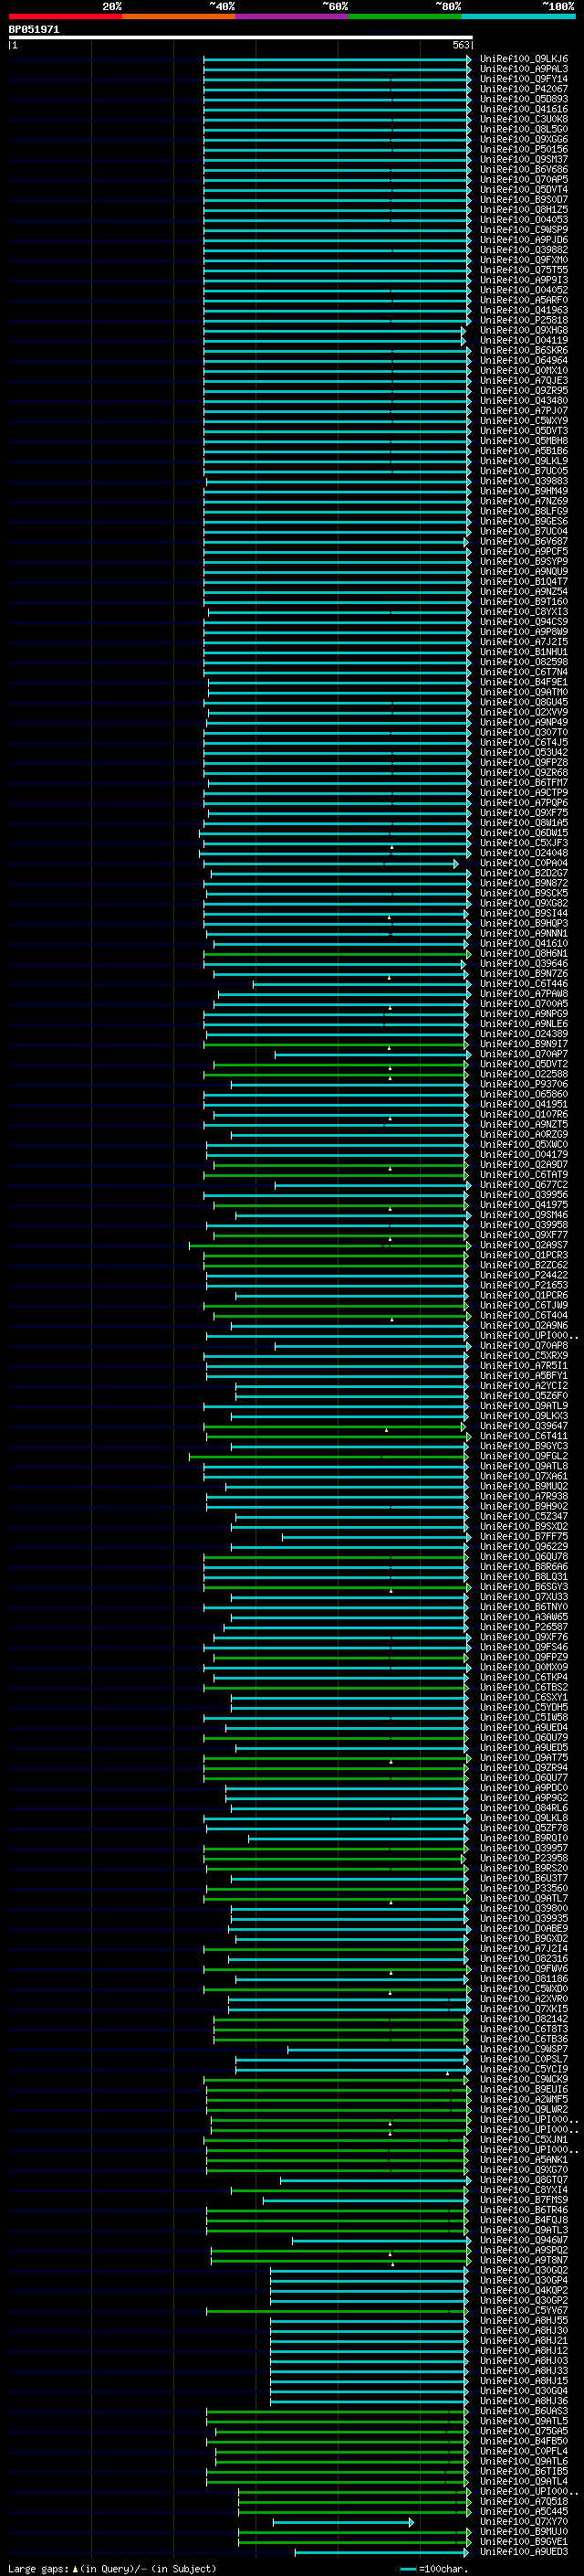Click the cyan ~100% identity legend segment
The image size is (584, 2576).
[x=519, y=16]
